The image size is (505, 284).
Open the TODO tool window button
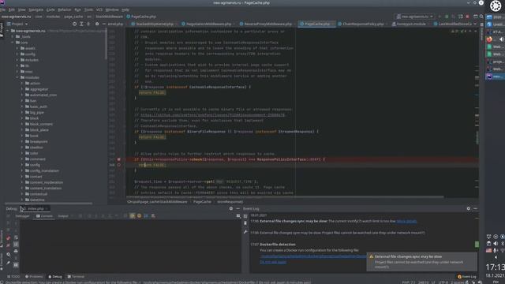pos(13,277)
